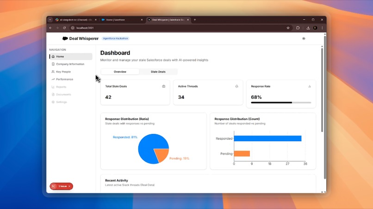Click the localhost:3001 address bar
This screenshot has height=209, width=373.
pyautogui.click(x=181, y=28)
